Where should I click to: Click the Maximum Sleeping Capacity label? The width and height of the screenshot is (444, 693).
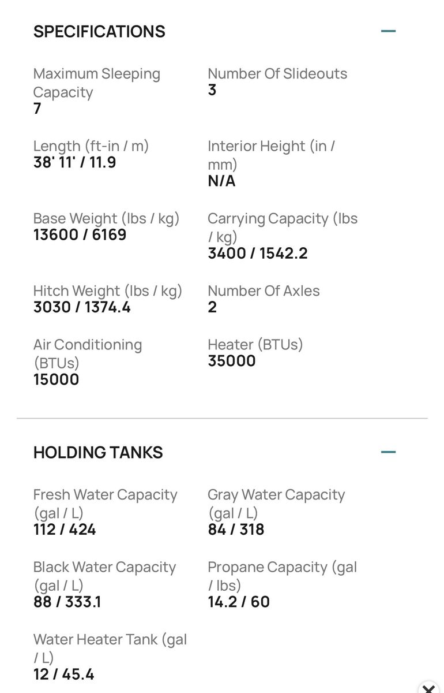coord(97,83)
